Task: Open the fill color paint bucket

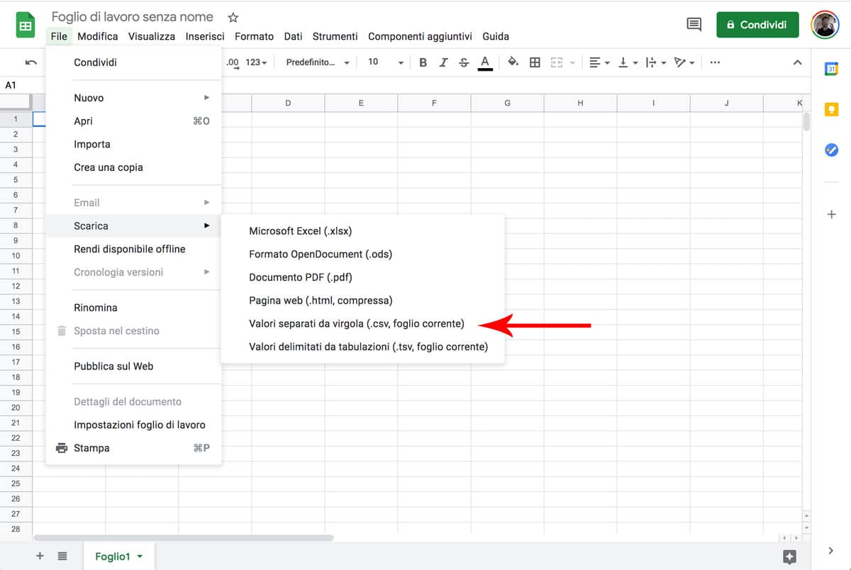Action: pyautogui.click(x=513, y=62)
